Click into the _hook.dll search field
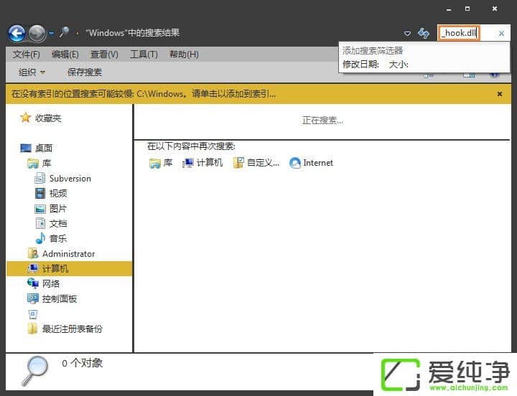Screen dimensions: 517x396 (x=459, y=33)
